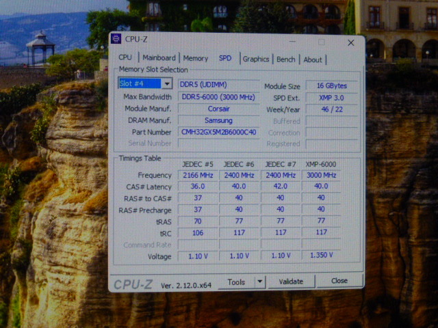The width and height of the screenshot is (438, 328).
Task: Click the JEDEC #6 column header
Action: coord(239,164)
